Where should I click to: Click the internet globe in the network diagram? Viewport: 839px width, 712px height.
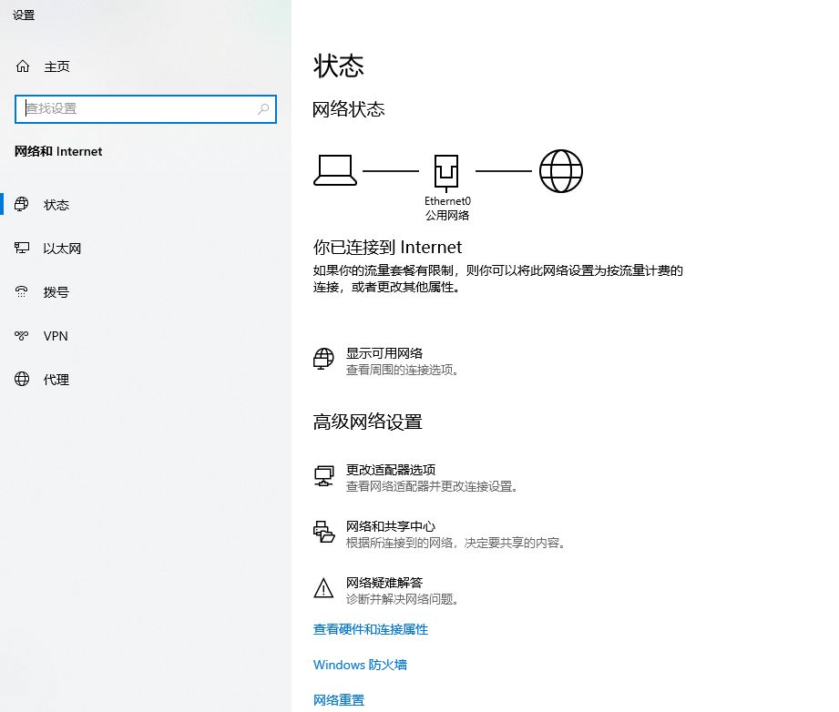pyautogui.click(x=561, y=169)
